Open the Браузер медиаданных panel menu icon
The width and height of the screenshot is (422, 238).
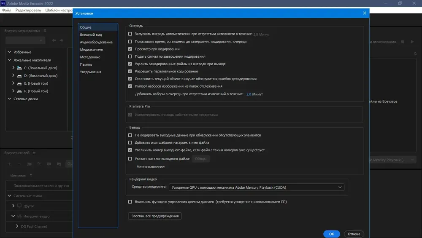click(x=45, y=31)
